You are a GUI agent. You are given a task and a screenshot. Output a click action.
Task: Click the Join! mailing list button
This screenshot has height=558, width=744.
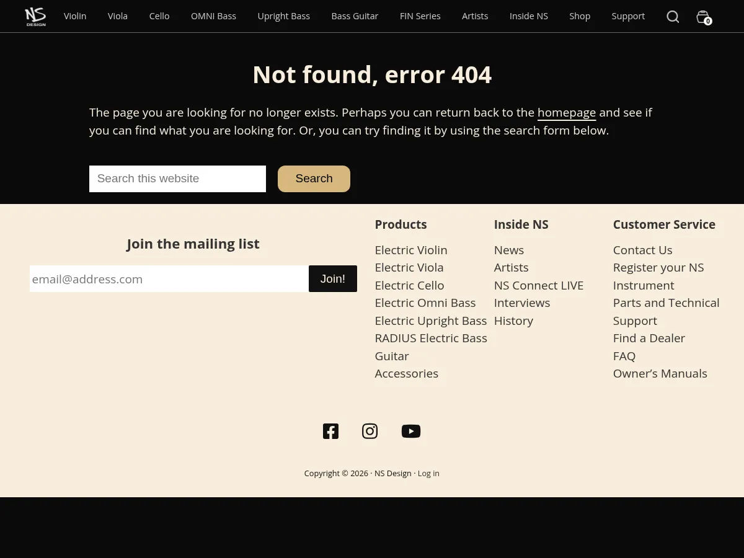[333, 279]
